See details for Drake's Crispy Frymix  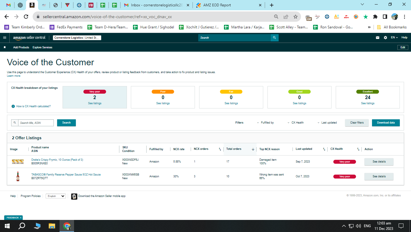379,162
